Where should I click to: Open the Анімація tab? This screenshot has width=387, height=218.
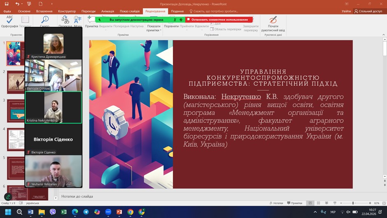(x=107, y=11)
